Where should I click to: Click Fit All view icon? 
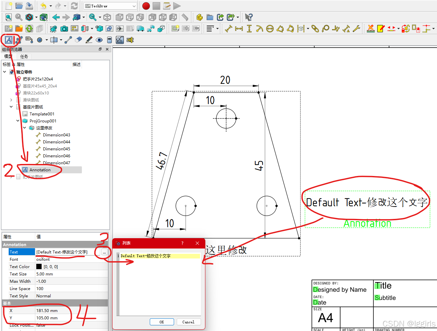tap(9, 17)
